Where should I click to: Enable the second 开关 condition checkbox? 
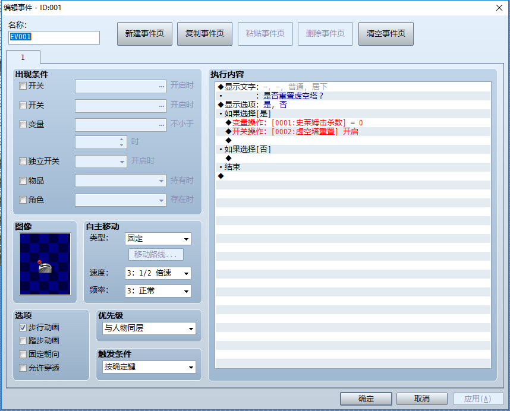pyautogui.click(x=23, y=106)
